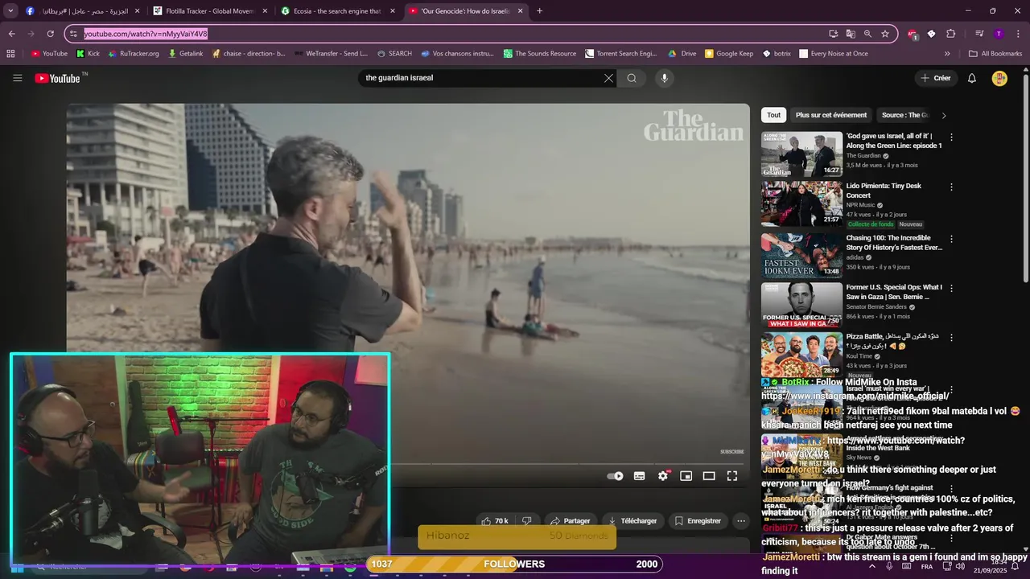This screenshot has height=579, width=1030.
Task: Bookmark this page with the star icon
Action: point(885,34)
